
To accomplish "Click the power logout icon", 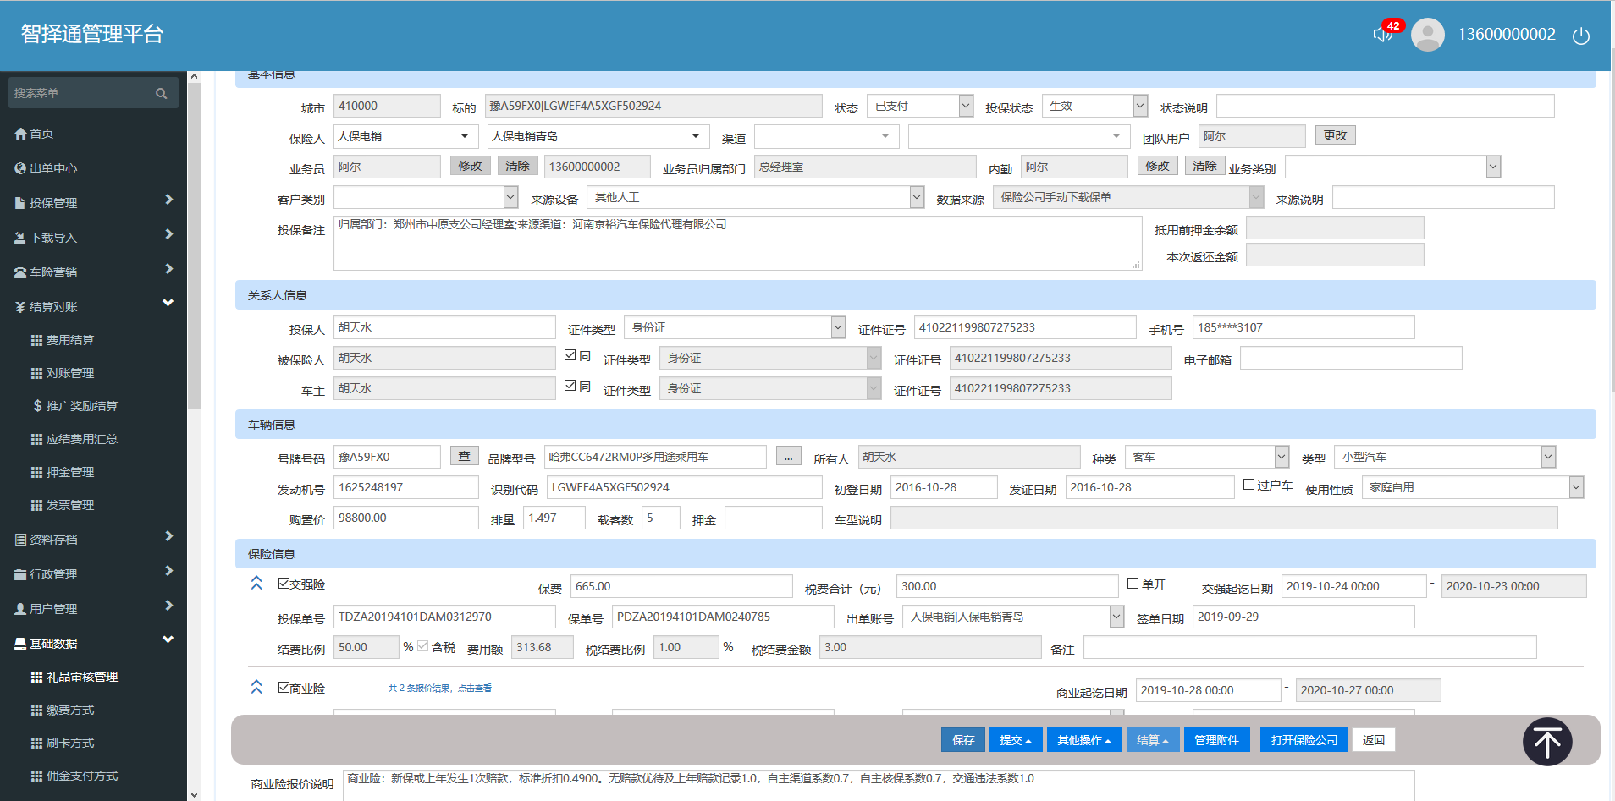I will (x=1580, y=36).
